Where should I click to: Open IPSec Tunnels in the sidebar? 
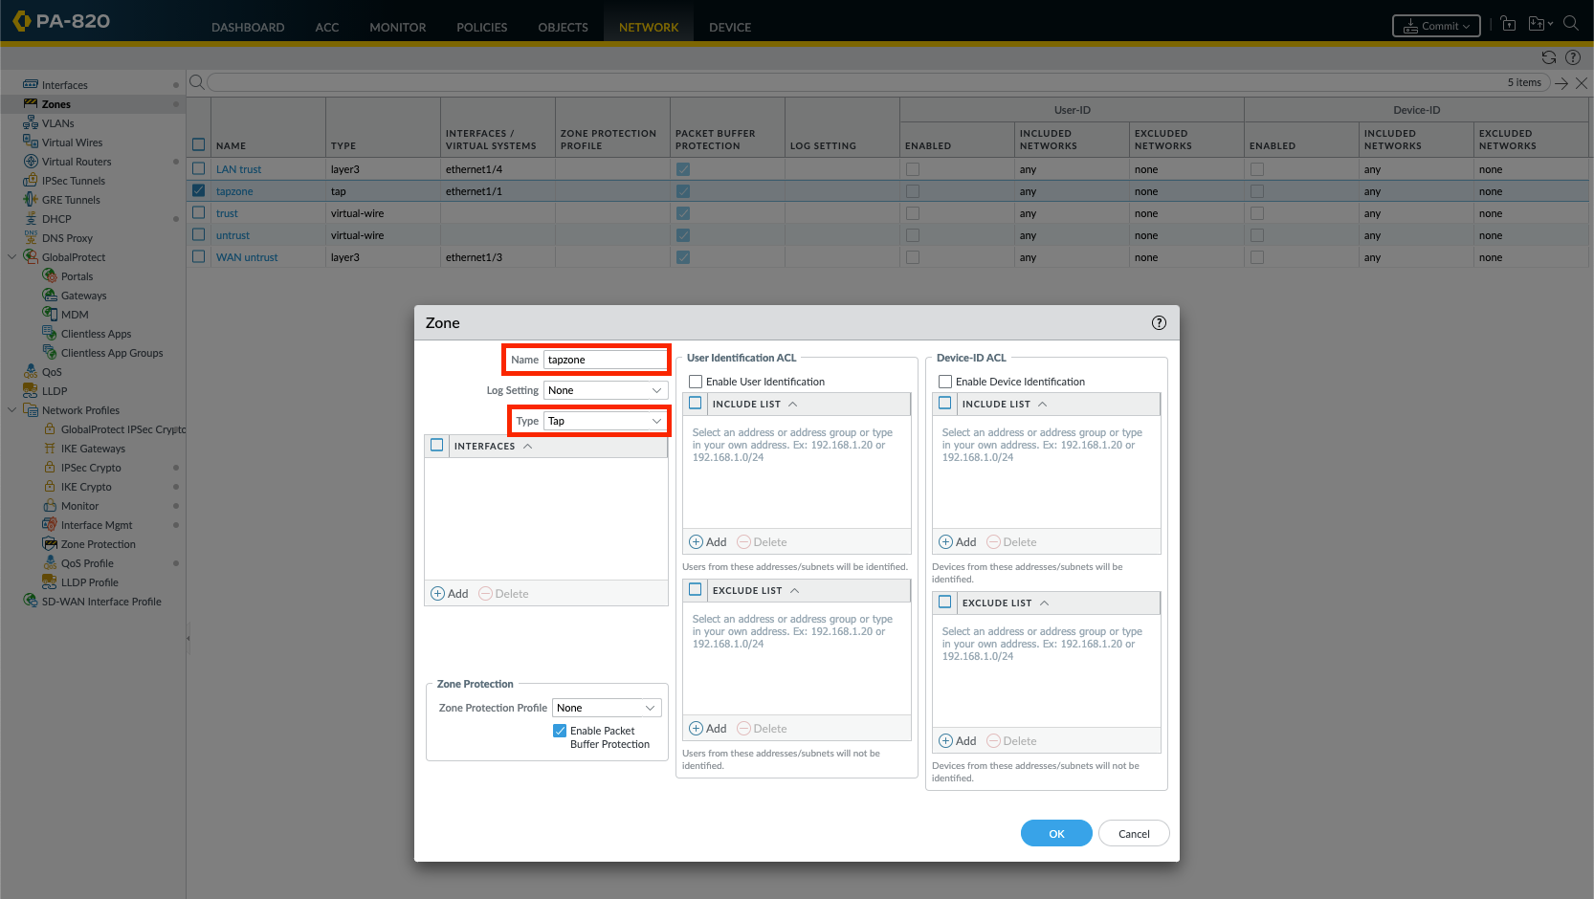click(x=73, y=181)
